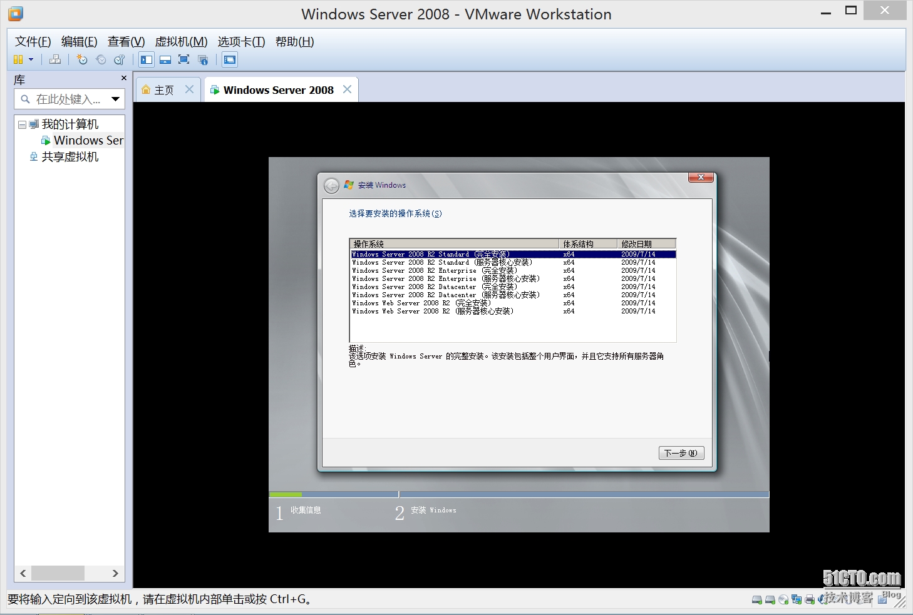Select Windows Web Server 2008 R2 (服务器核心安装)
This screenshot has height=615, width=913.
513,311
